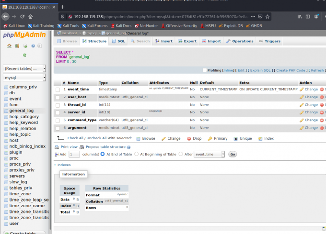This screenshot has height=234, width=326.
Task: Open the Recent tables dropdown
Action: click(x=24, y=68)
